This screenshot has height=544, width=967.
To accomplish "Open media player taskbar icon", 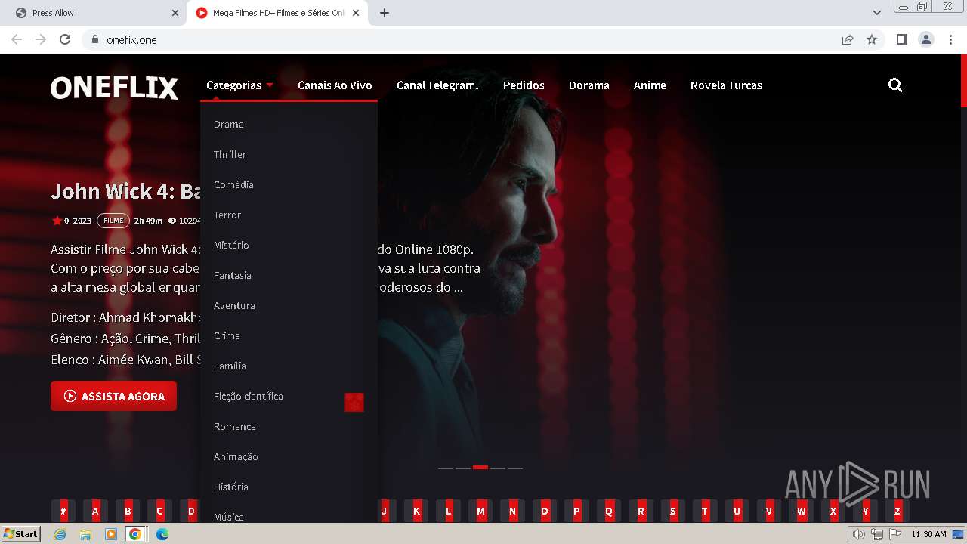I will tap(110, 534).
